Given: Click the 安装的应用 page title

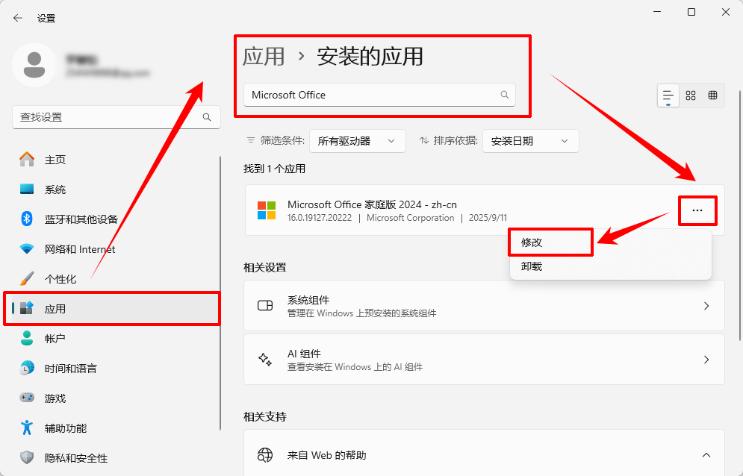Looking at the screenshot, I should click(x=370, y=57).
